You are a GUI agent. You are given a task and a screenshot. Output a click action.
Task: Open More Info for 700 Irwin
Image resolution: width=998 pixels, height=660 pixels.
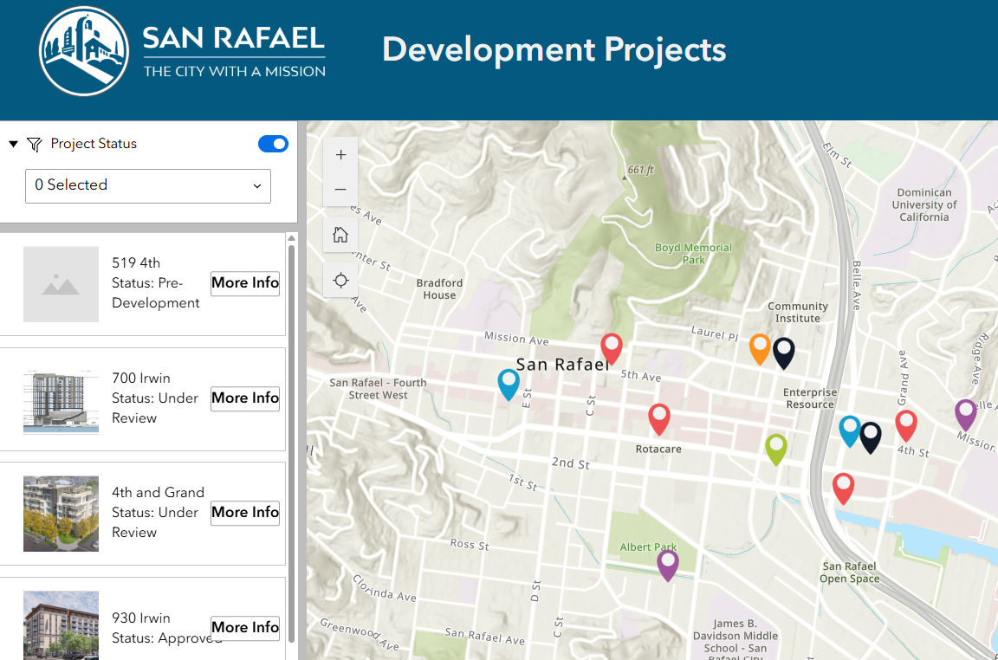pyautogui.click(x=245, y=398)
